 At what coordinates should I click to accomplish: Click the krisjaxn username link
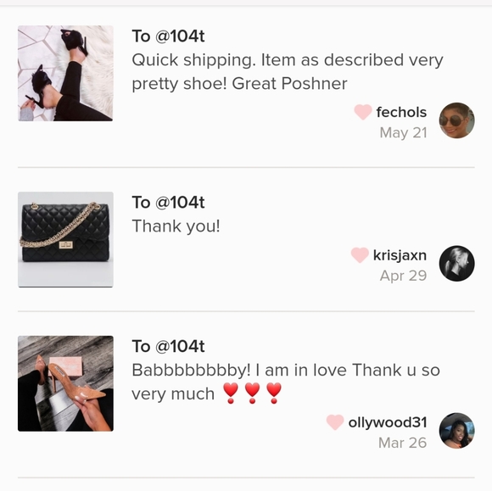(400, 255)
